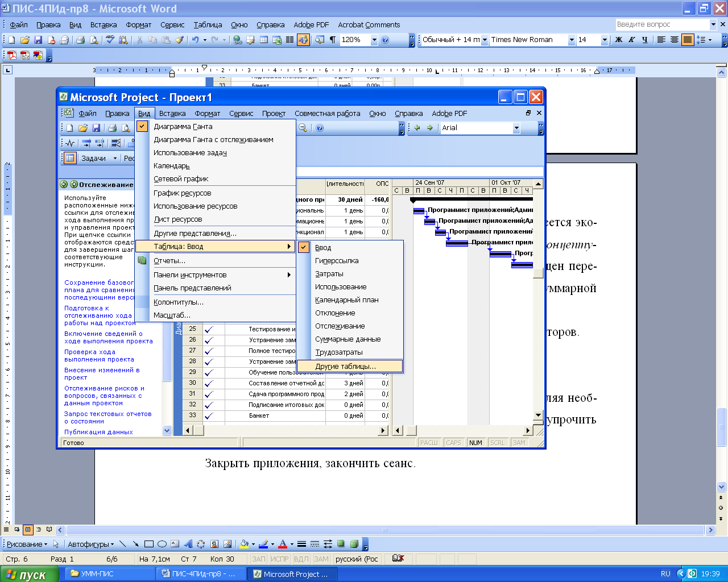Click the Open folder icon in Word toolbar
Image resolution: width=728 pixels, height=582 pixels.
tap(24, 40)
